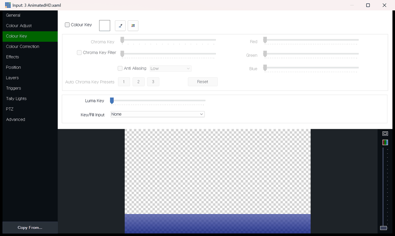Screen dimensions: 395x236
Task: Open the Effects section
Action: (x=30, y=57)
